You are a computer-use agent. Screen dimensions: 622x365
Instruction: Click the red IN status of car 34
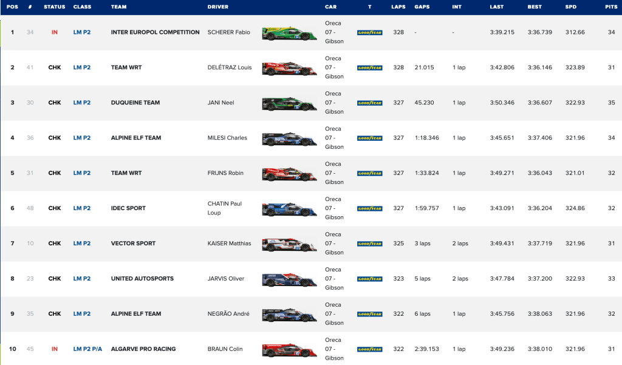54,32
